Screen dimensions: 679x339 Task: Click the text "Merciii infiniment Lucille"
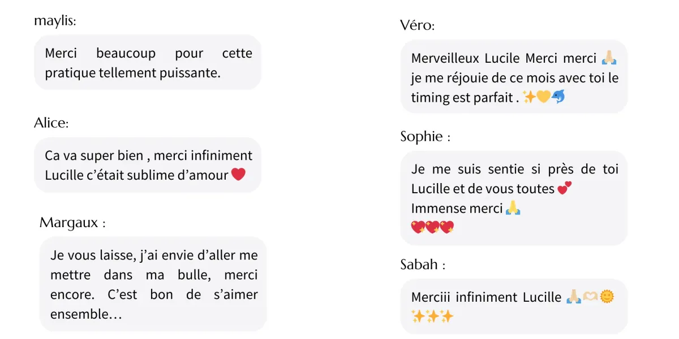[x=487, y=297]
